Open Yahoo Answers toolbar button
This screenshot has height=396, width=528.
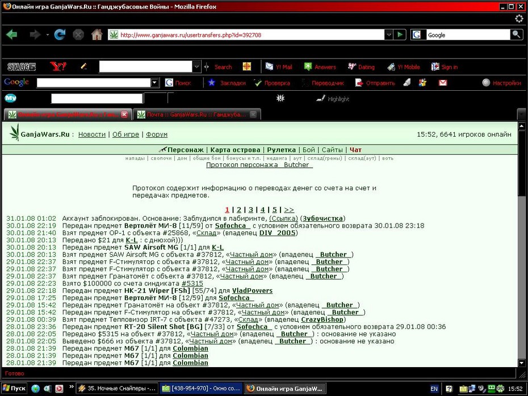[x=320, y=66]
